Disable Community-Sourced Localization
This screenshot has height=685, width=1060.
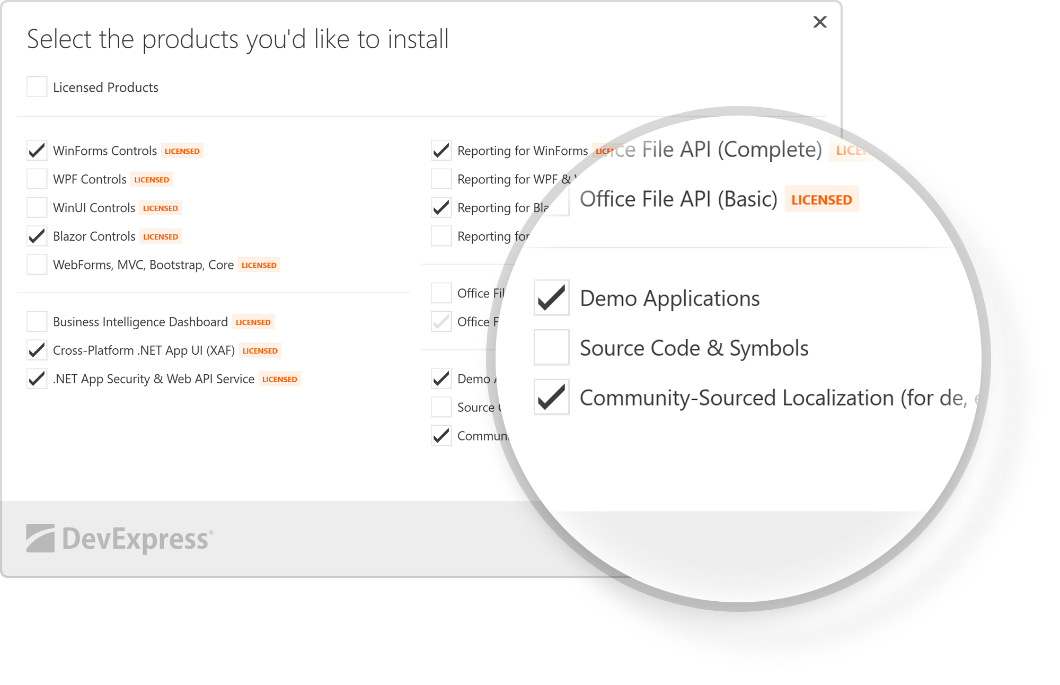coord(551,397)
